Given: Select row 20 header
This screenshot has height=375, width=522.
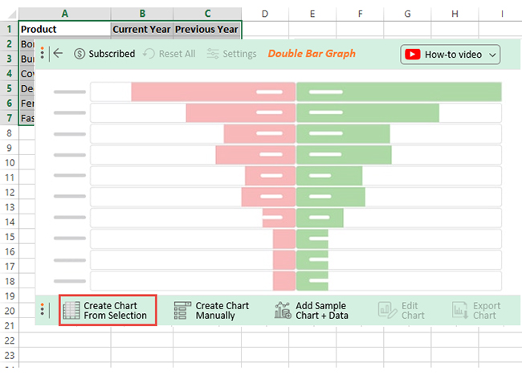Looking at the screenshot, I should click(10, 311).
